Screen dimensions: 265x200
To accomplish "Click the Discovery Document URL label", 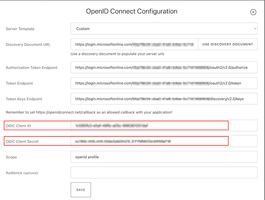I will coord(28,45).
